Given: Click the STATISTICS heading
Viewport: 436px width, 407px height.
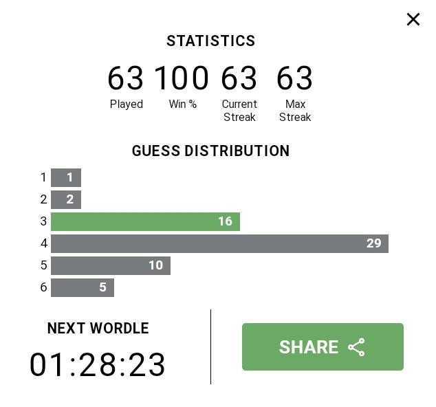Looking at the screenshot, I should [x=210, y=41].
